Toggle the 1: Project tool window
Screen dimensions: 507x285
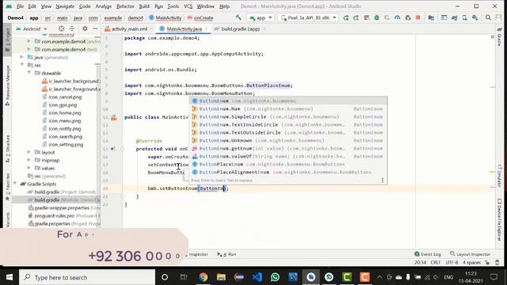[x=7, y=40]
